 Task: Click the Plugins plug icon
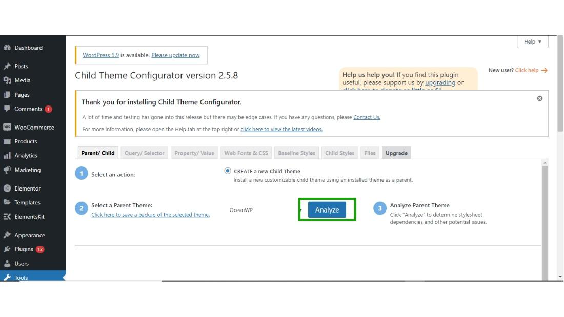tap(7, 249)
